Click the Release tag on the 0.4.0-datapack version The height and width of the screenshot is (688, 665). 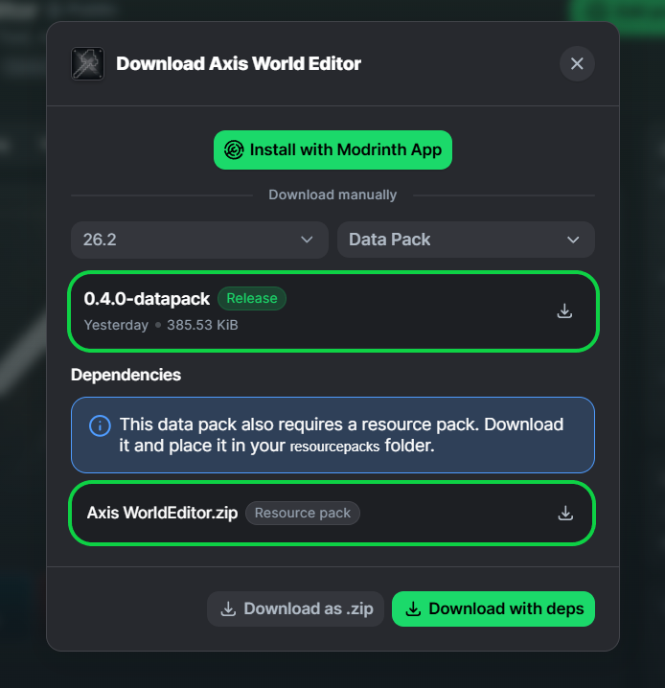(x=252, y=298)
